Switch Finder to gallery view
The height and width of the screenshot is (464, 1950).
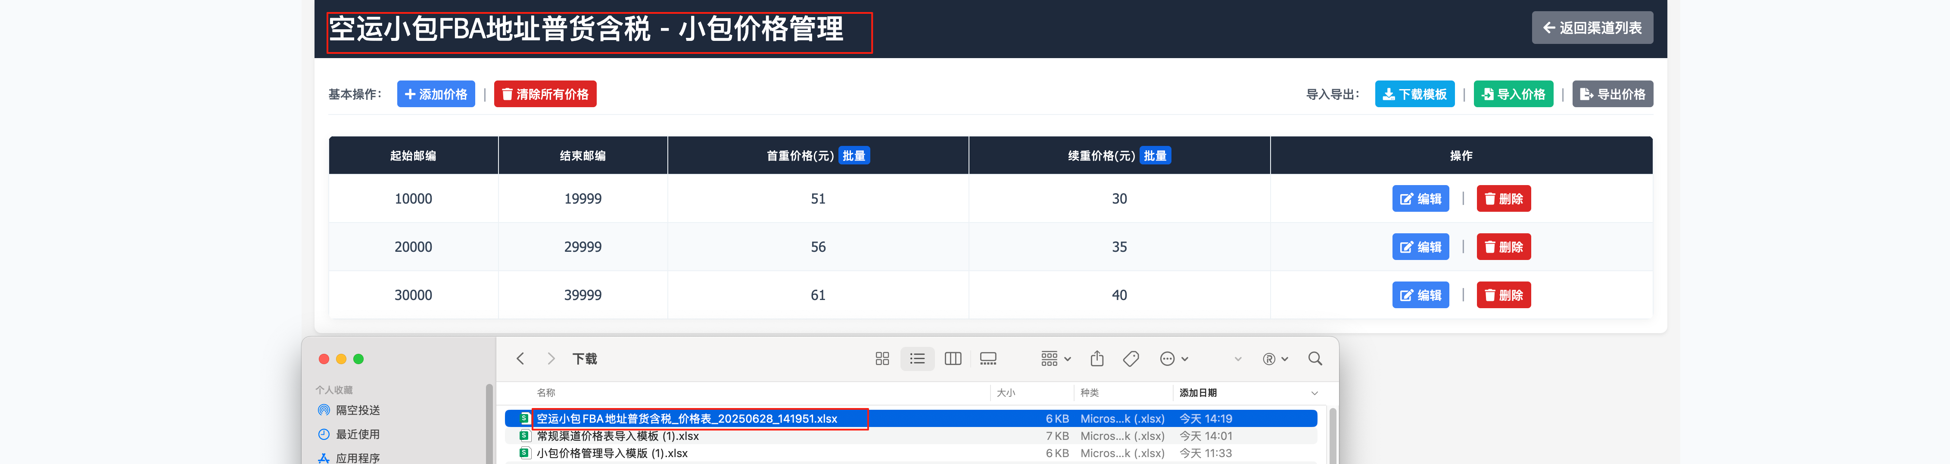(x=988, y=359)
